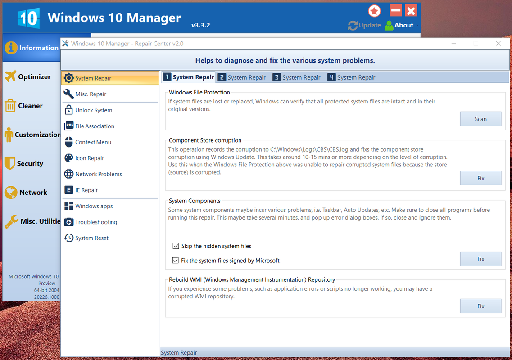Screen dimensions: 512x360
Task: Click the Windows 10 Manager '10' logo
Action: pos(29,18)
